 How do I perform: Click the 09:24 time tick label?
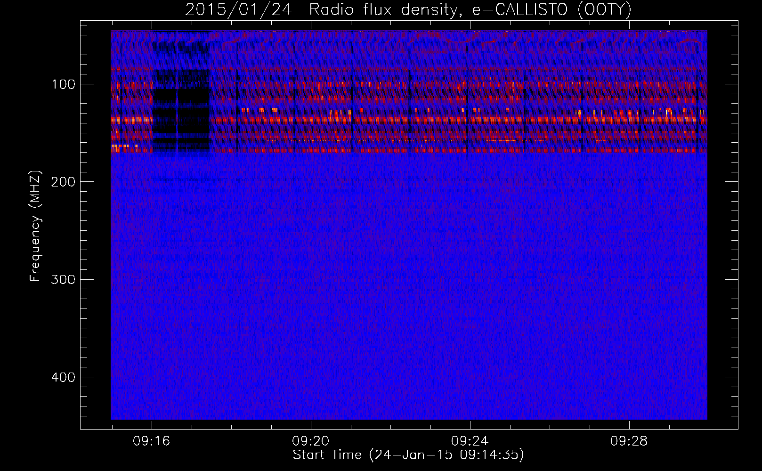(x=470, y=441)
